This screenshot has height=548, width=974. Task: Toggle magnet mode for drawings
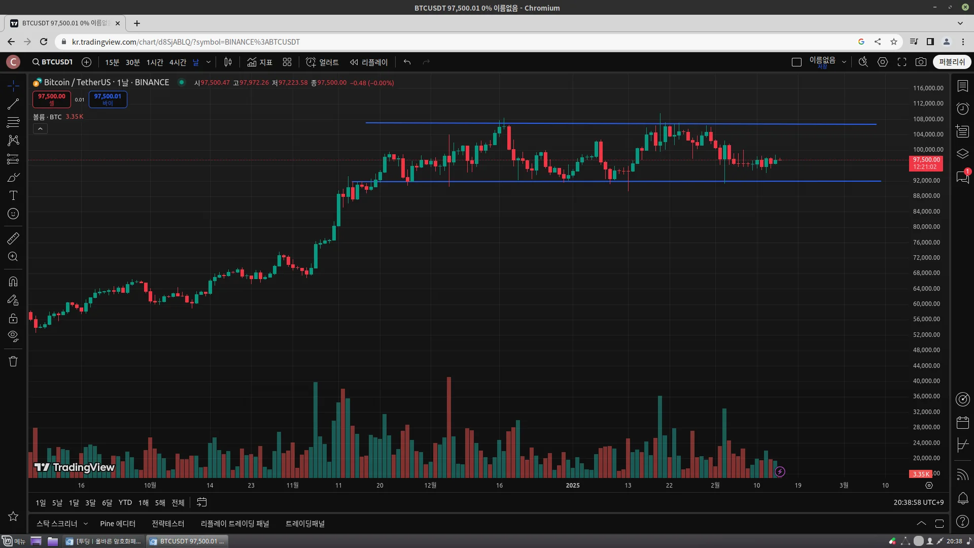13,282
